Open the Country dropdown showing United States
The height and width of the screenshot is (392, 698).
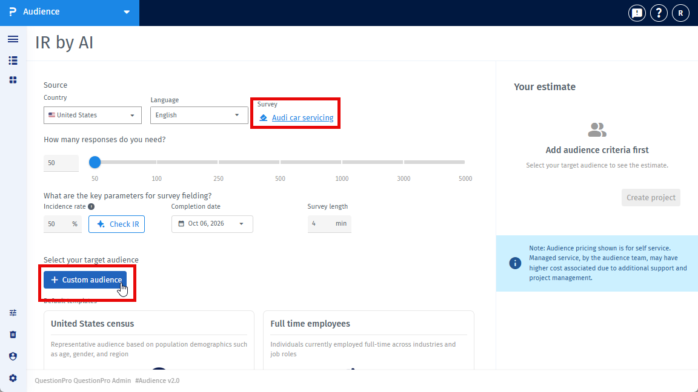click(x=93, y=115)
